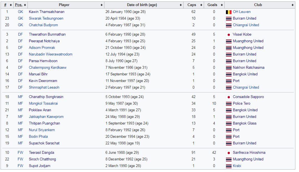Image resolution: width=299 pixels, height=172 pixels.
Task: Sort by squad number column arrows
Action: tap(11, 5)
